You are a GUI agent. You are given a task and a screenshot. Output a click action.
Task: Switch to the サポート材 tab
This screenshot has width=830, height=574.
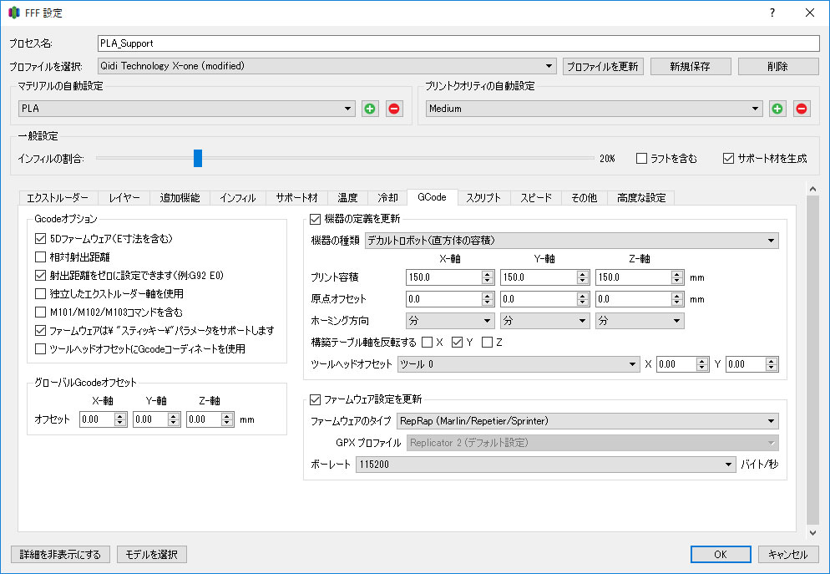point(296,198)
